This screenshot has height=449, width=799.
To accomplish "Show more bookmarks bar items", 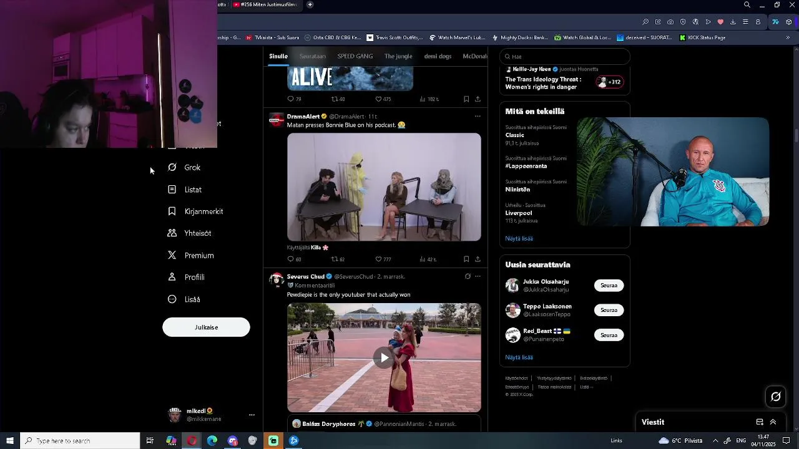I will point(788,37).
